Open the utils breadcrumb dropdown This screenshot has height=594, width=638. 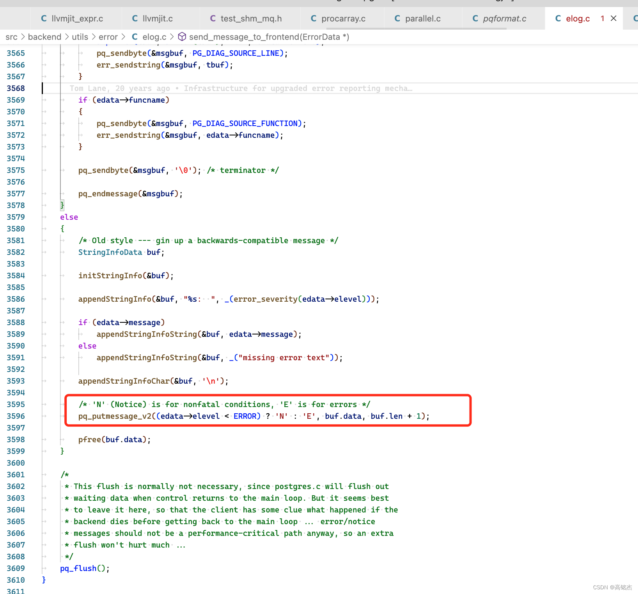tap(80, 37)
